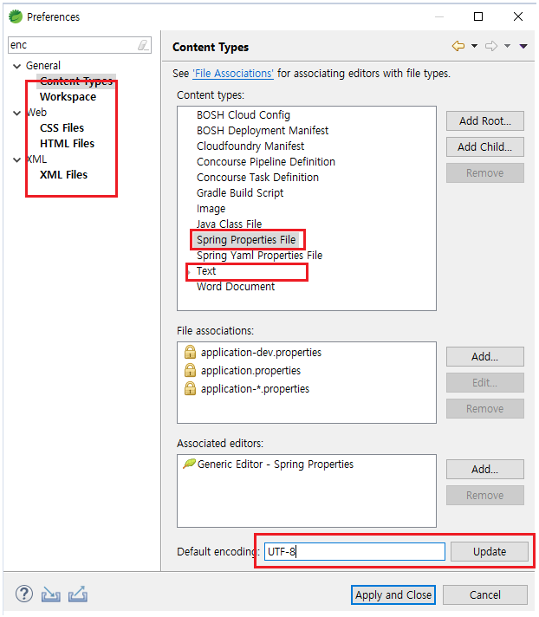Select lock icon beside application.properties

tap(190, 370)
